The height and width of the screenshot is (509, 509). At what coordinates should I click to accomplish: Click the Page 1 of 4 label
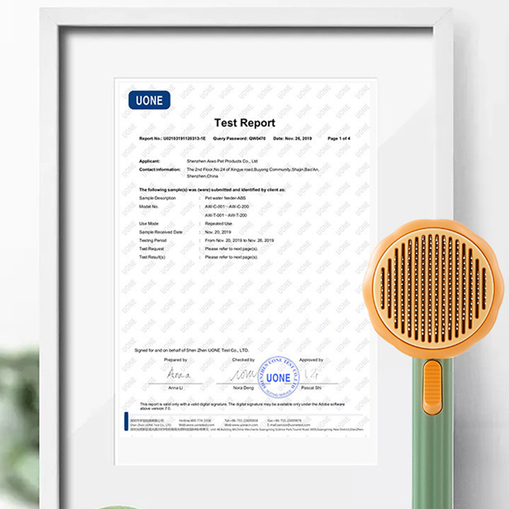tap(339, 138)
